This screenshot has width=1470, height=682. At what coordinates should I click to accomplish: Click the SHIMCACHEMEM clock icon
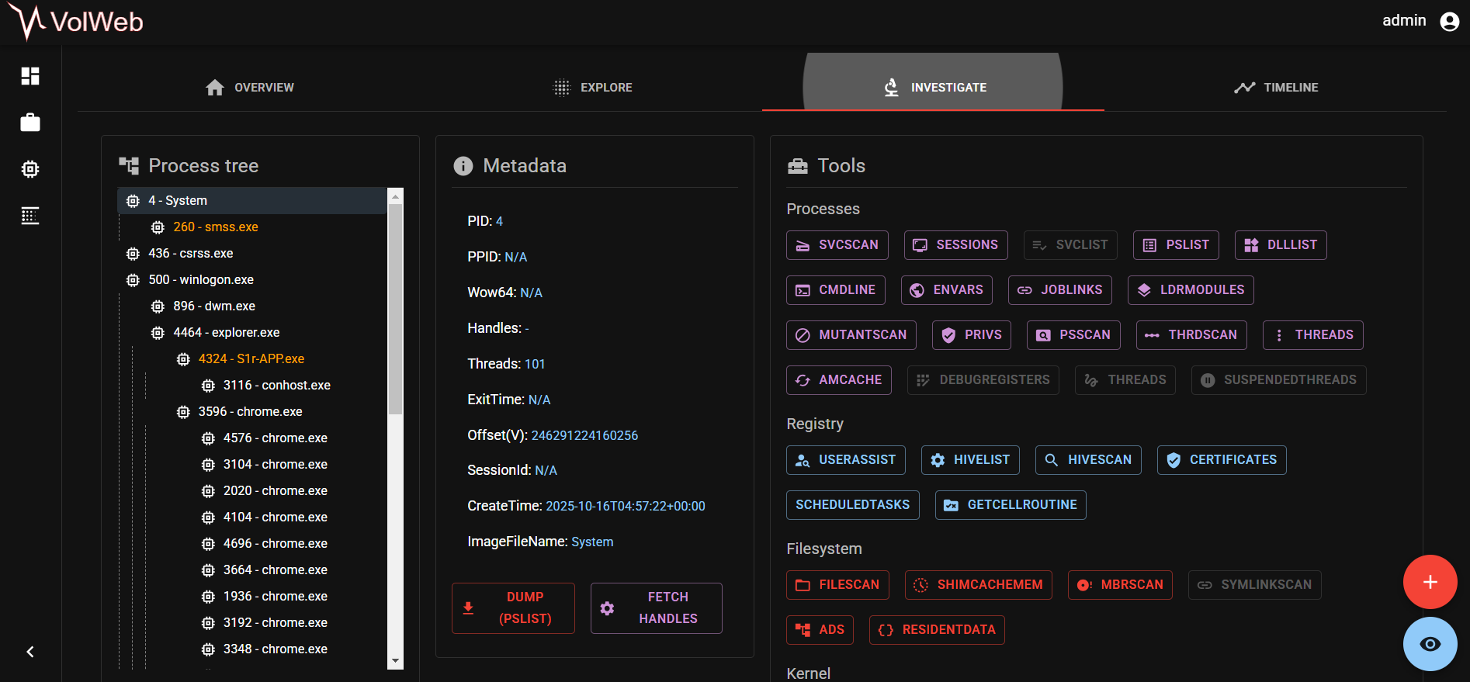920,585
